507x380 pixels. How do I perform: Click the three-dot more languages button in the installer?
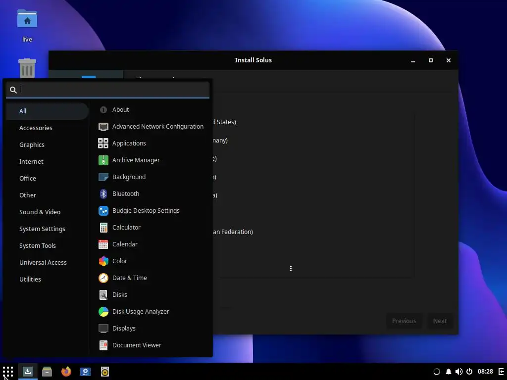point(291,269)
